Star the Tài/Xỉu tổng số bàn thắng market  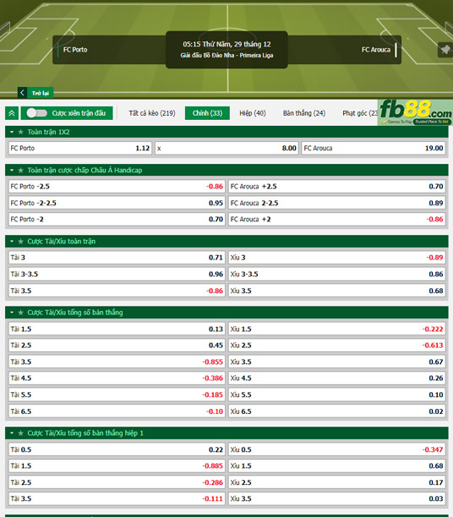point(20,313)
